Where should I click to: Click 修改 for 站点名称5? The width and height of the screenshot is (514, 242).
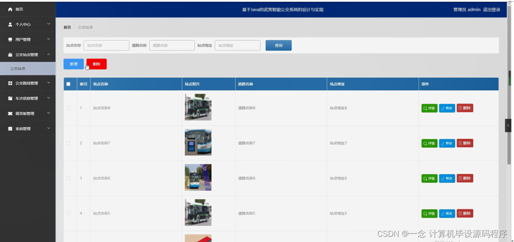[447, 214]
